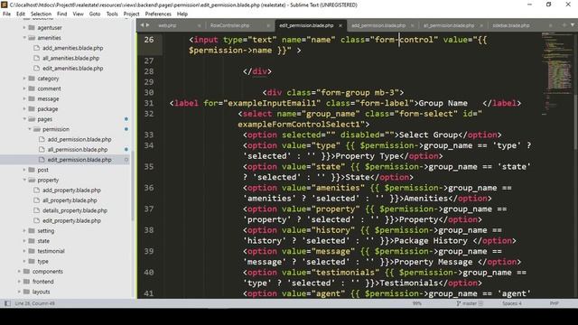The height and width of the screenshot is (325, 578).
Task: Click file icon of all_amenities.blade.php
Action: [36, 58]
